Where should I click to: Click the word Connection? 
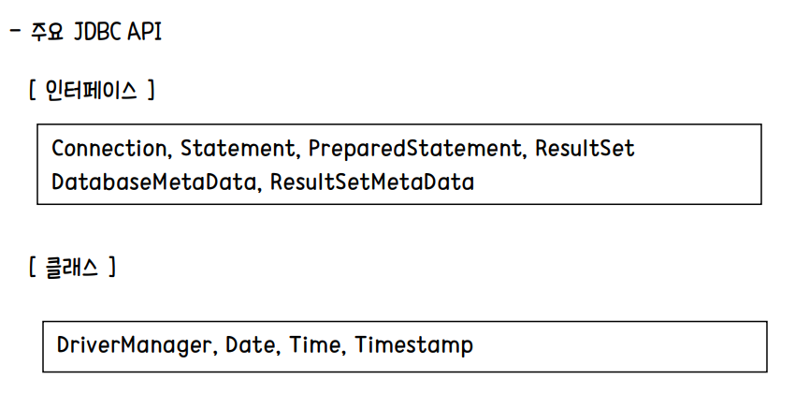[108, 148]
